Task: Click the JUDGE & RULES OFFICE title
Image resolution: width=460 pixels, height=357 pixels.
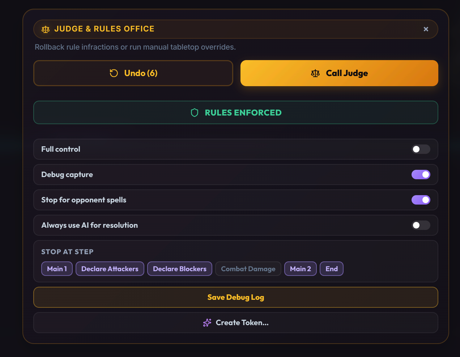Action: pyautogui.click(x=104, y=29)
